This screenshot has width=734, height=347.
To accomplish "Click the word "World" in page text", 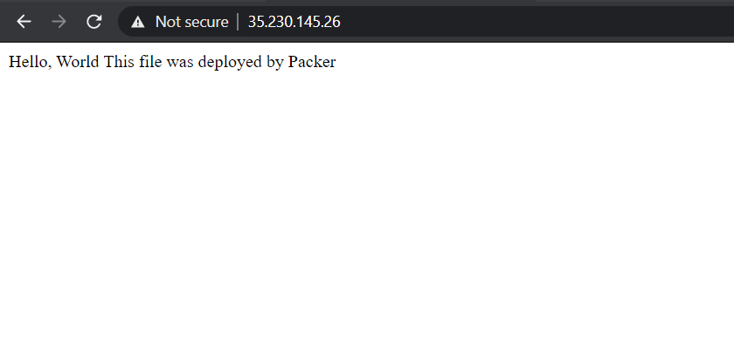I will tap(78, 62).
